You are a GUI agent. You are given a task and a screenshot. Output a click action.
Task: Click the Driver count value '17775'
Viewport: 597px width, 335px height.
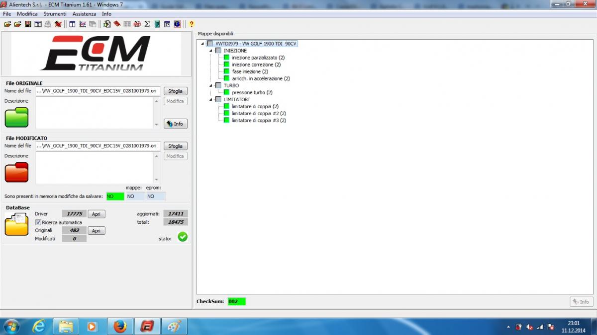[x=74, y=214]
